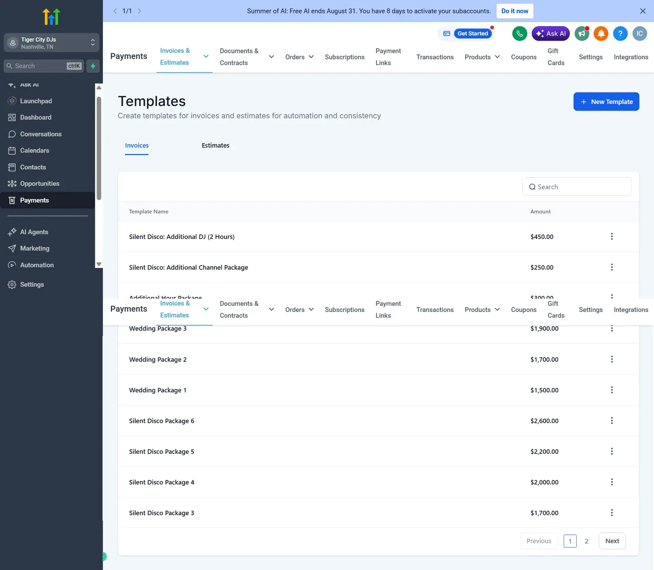The width and height of the screenshot is (654, 570).
Task: Open options menu for Silent Disco Package 3
Action: point(612,513)
